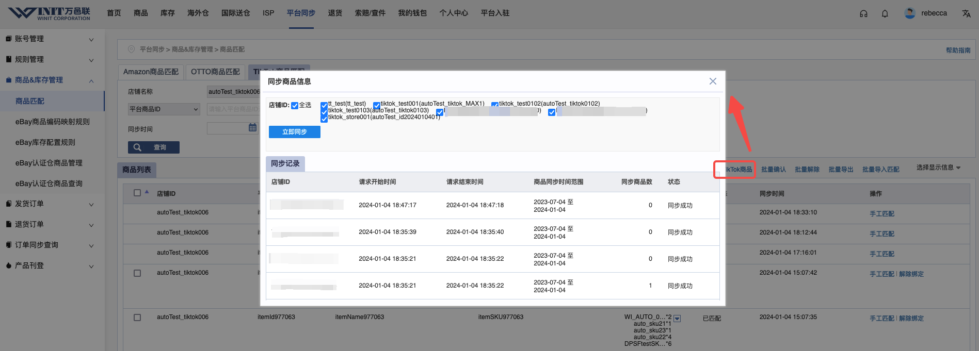This screenshot has width=979, height=351.
Task: Switch to Amazon商品匹配 tab
Action: (151, 72)
